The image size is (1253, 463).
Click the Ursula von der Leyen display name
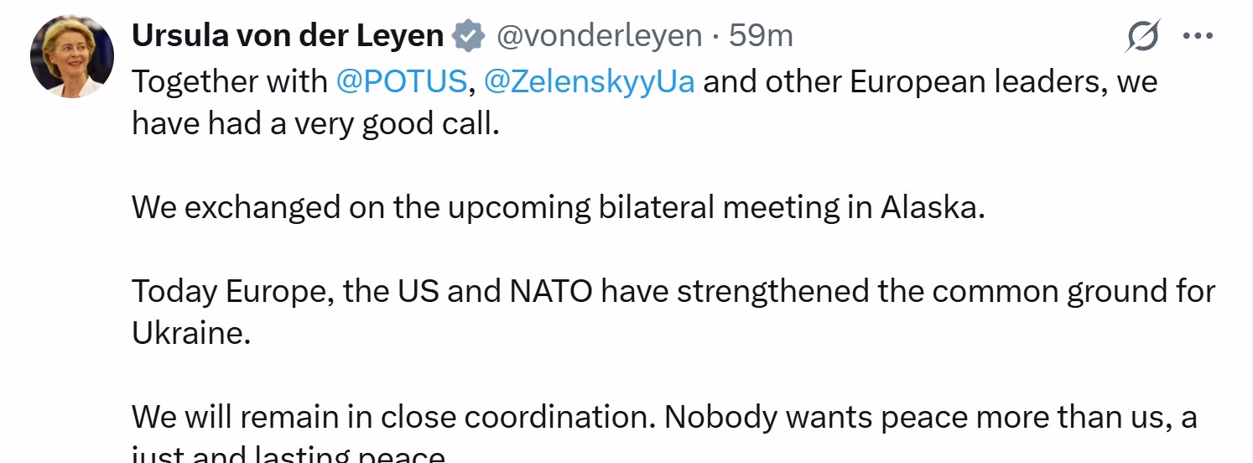288,35
